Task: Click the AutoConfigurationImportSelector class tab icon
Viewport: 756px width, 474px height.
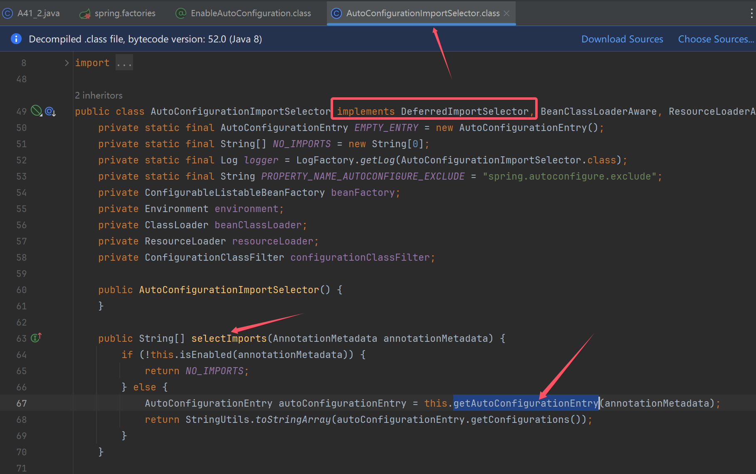Action: [336, 13]
